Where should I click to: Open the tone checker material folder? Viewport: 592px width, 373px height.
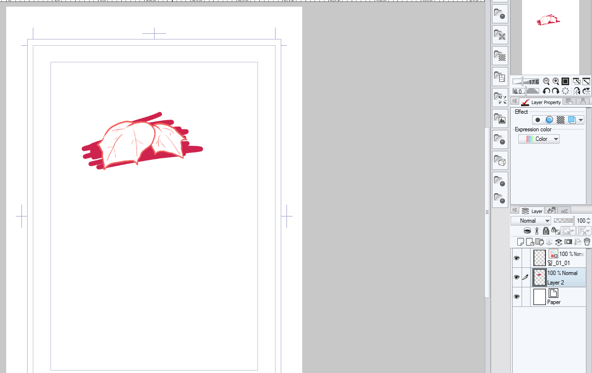coord(500,56)
